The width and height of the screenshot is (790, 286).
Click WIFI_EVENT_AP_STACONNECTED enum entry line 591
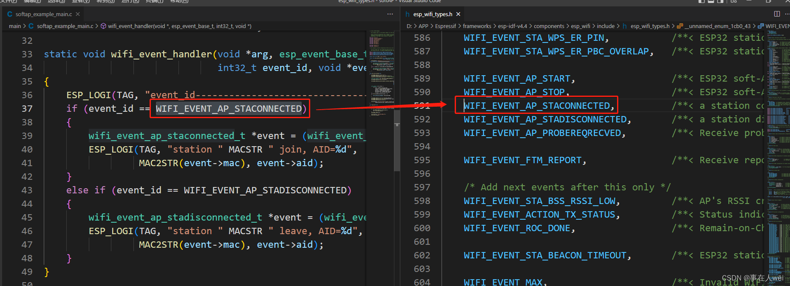(x=537, y=106)
